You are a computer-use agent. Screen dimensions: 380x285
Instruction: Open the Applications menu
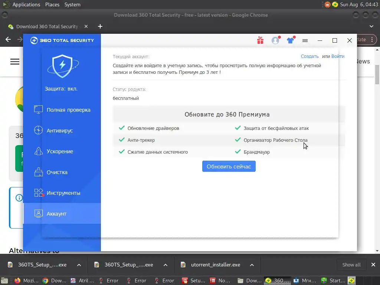pyautogui.click(x=26, y=4)
